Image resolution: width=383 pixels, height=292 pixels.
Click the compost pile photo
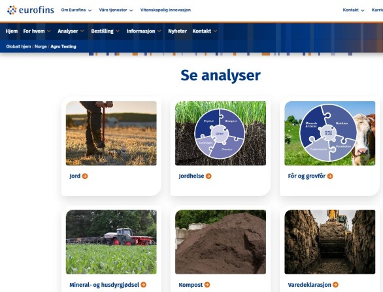(220, 242)
